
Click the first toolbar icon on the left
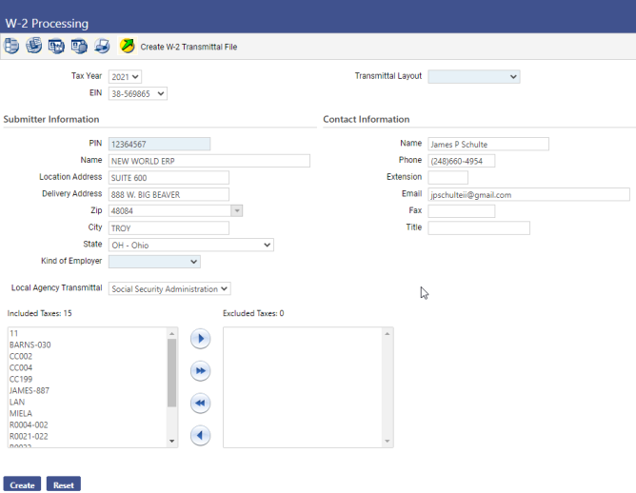point(11,46)
